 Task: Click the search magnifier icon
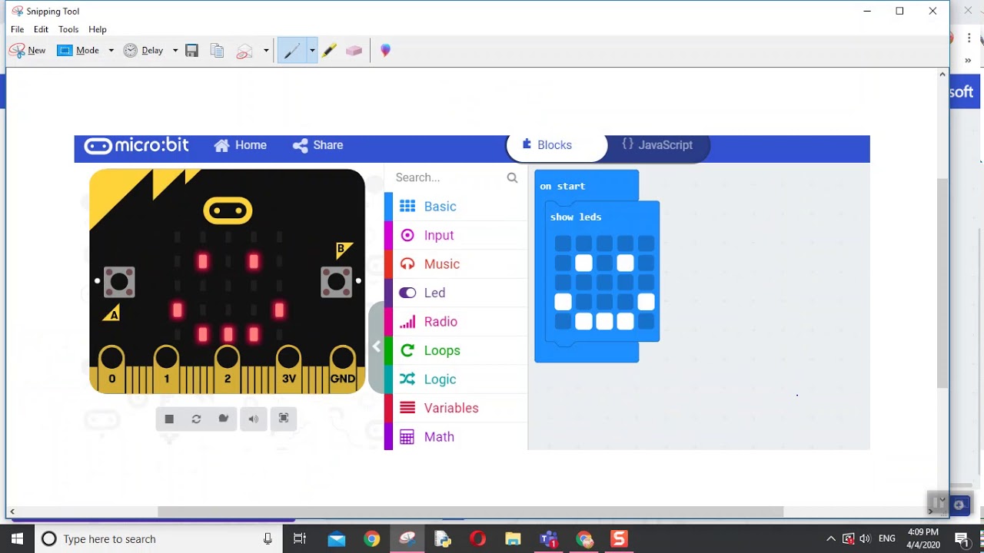(x=512, y=177)
